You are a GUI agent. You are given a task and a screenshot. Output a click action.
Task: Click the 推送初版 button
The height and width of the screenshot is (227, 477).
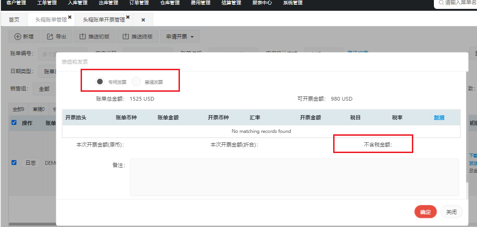coord(94,37)
